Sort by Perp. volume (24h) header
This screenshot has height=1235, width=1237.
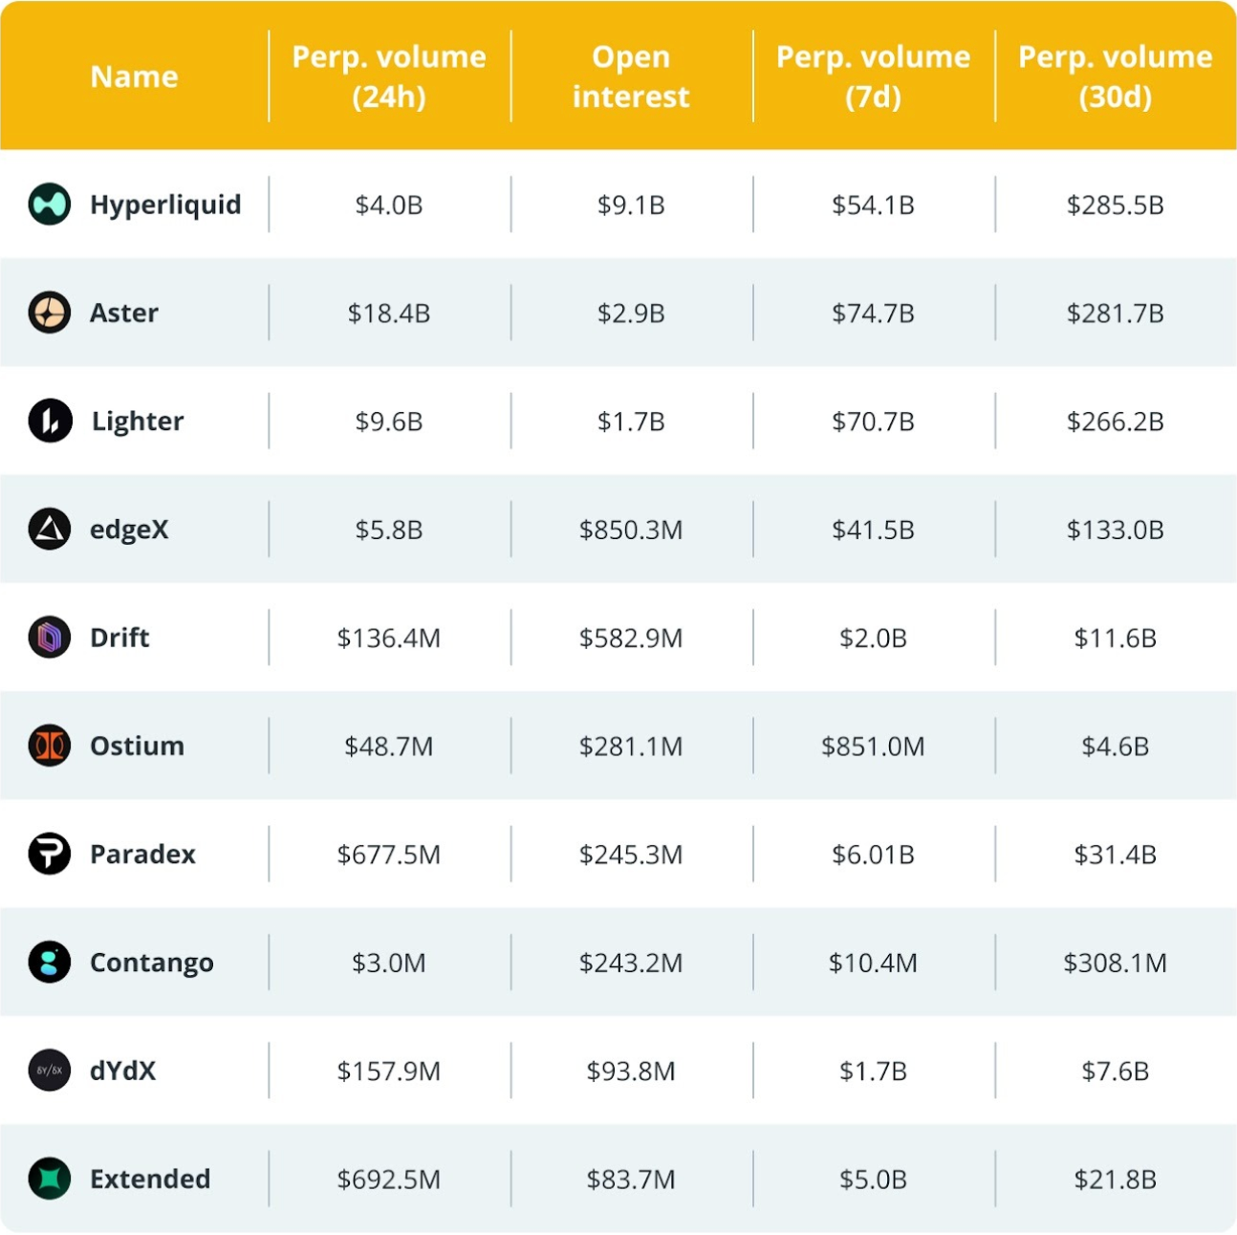click(x=389, y=76)
